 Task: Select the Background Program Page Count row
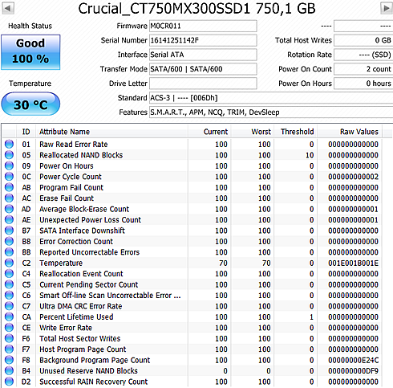pyautogui.click(x=192, y=360)
